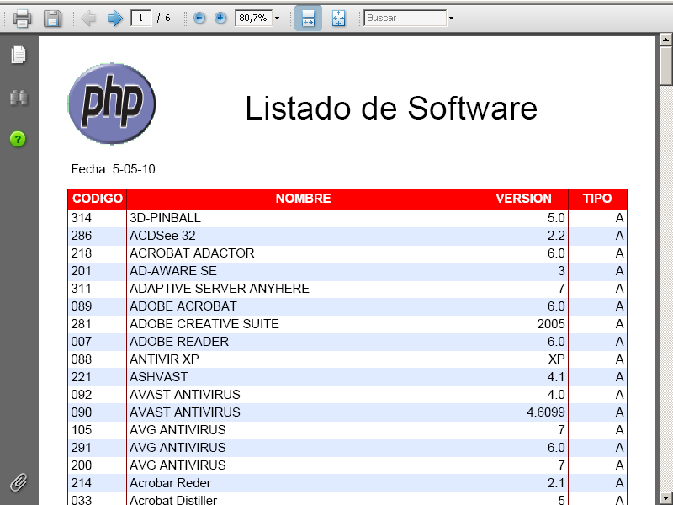Click the 80,7% zoom level field
This screenshot has width=673, height=505.
coord(253,18)
